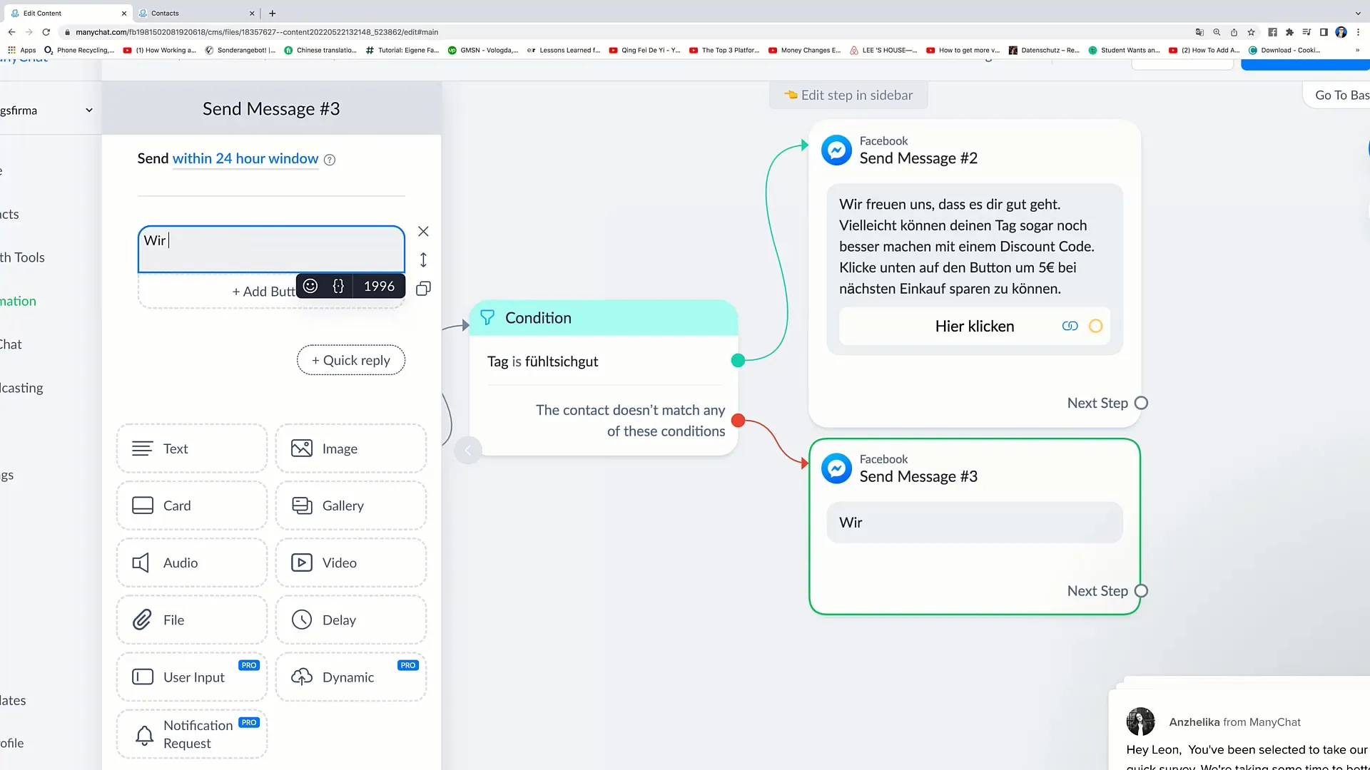1370x770 pixels.
Task: Click the Add Quick Reply button
Action: pyautogui.click(x=351, y=360)
